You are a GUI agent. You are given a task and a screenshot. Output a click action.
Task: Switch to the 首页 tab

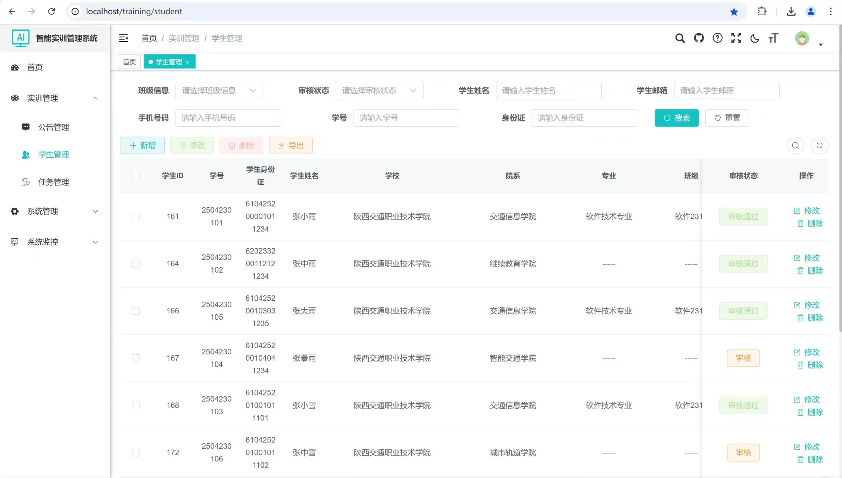click(130, 62)
